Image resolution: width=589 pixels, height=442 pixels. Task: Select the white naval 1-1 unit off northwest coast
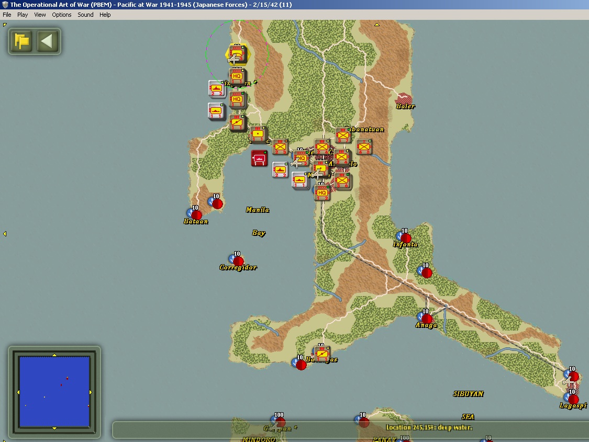(x=216, y=111)
